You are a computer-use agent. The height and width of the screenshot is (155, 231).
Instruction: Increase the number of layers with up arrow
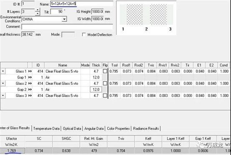[38, 10]
